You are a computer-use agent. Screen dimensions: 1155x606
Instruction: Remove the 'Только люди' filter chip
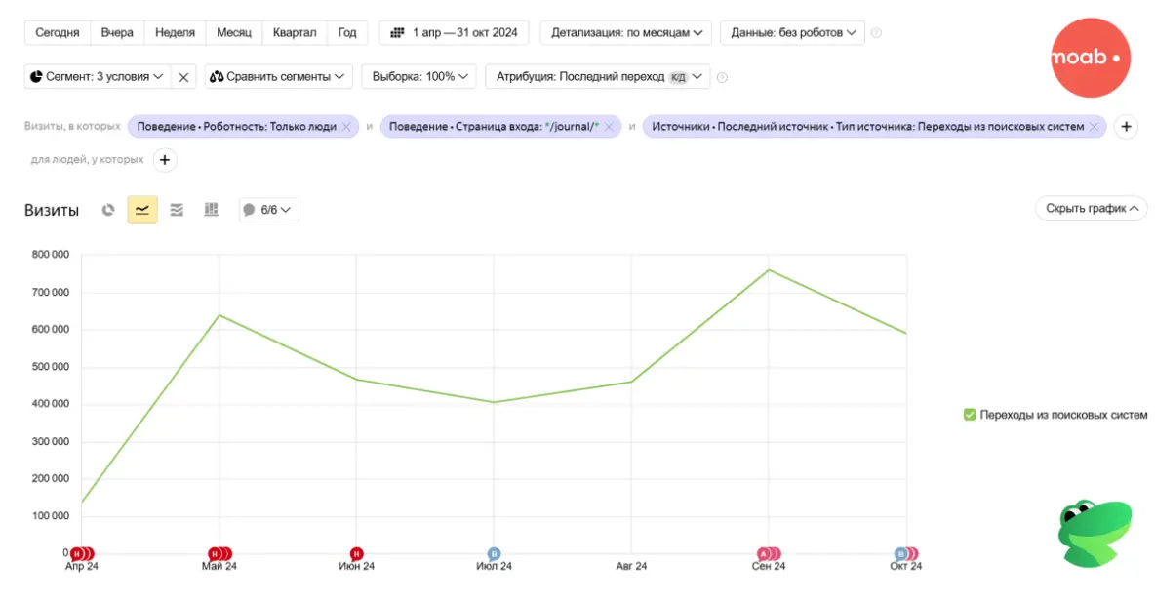pyautogui.click(x=346, y=127)
